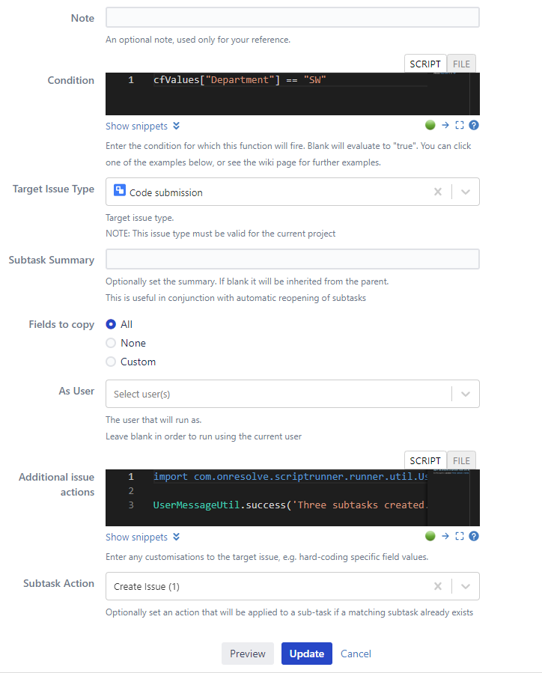
Task: Click the arrow icon below Condition script
Action: (445, 125)
